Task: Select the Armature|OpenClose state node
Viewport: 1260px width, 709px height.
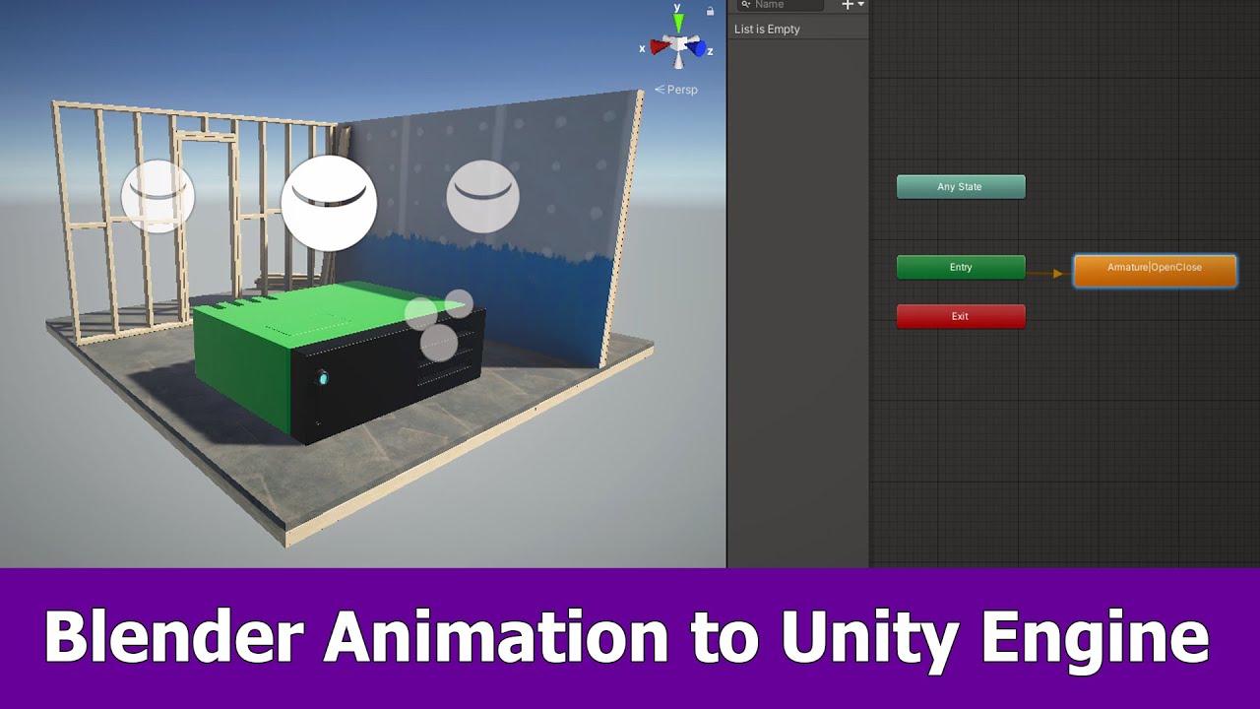Action: pos(1155,270)
